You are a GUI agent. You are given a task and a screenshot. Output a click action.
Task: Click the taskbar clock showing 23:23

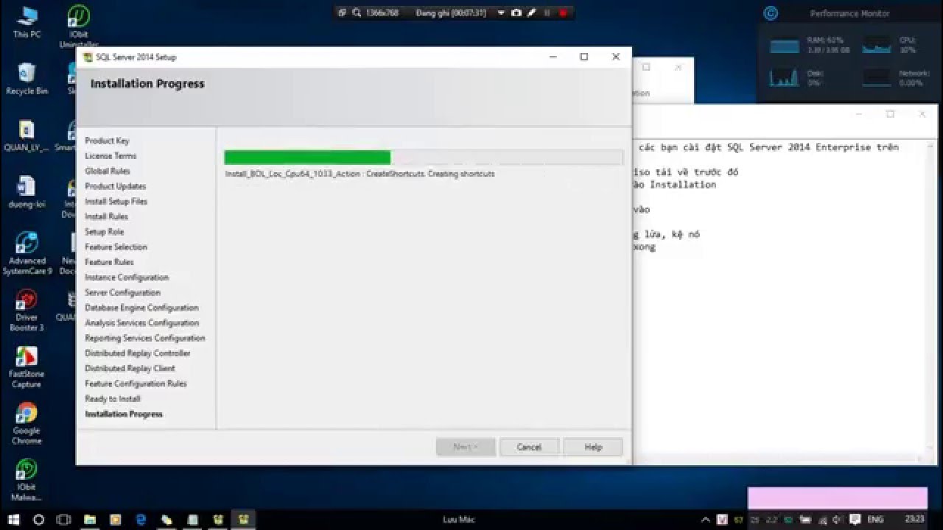coord(914,519)
